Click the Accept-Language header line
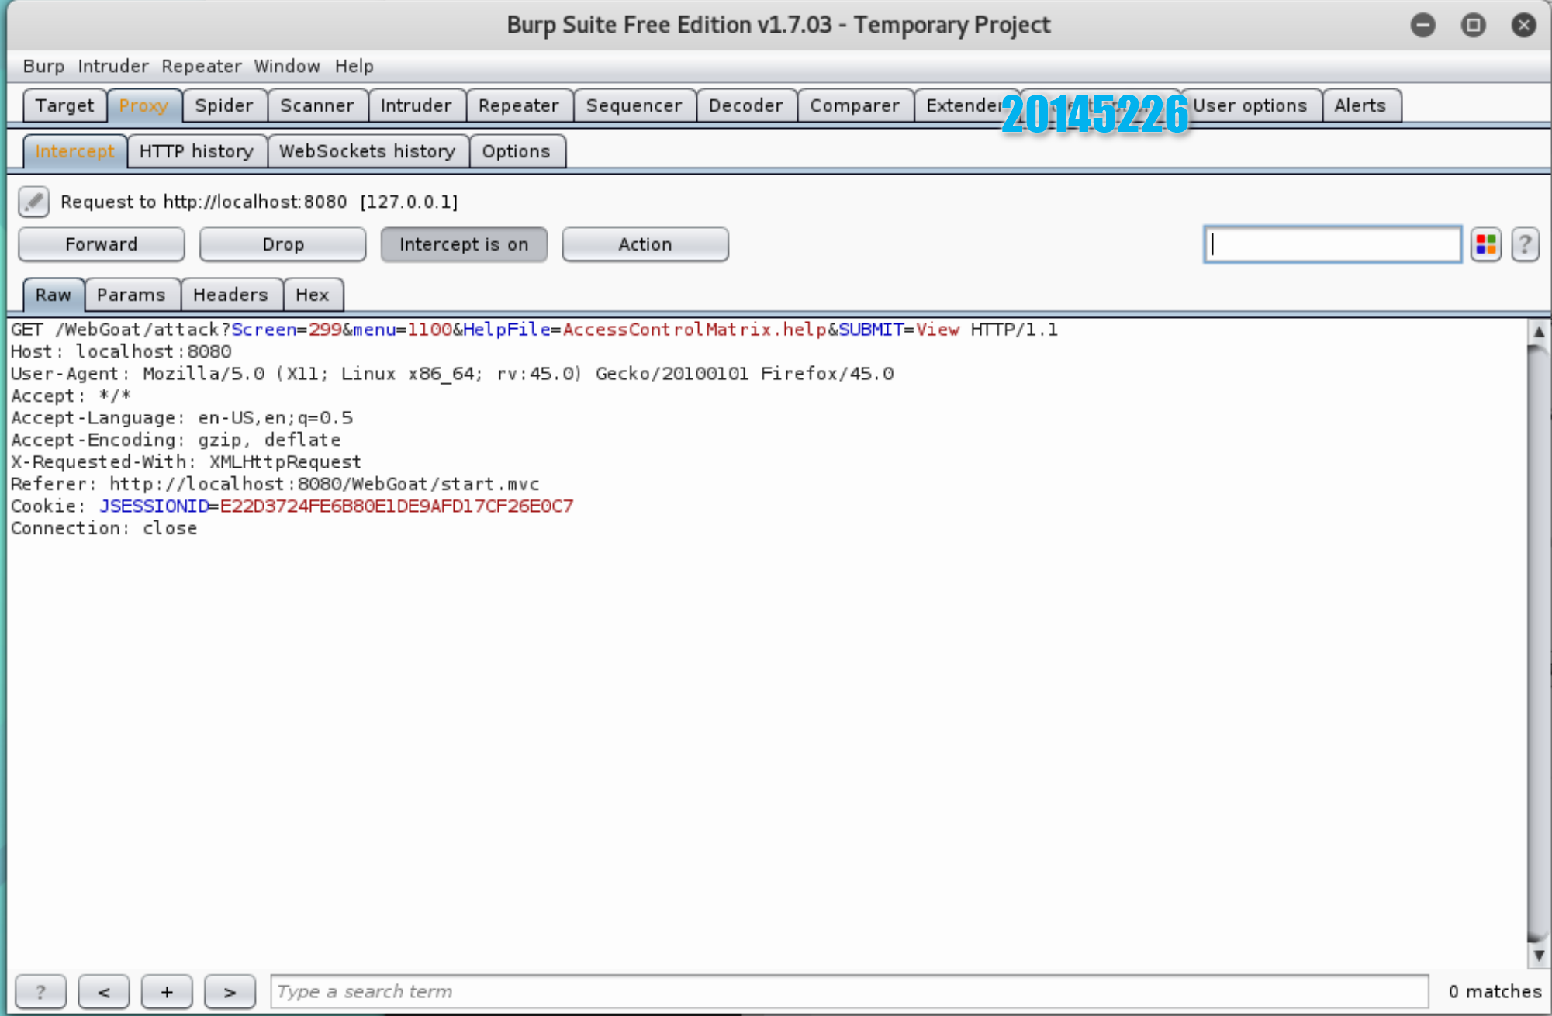Image resolution: width=1552 pixels, height=1016 pixels. coord(182,418)
